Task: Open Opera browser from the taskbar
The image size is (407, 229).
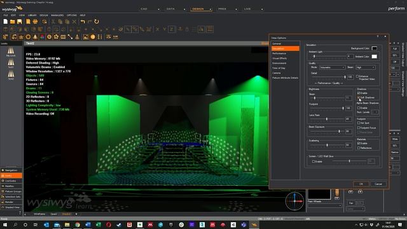Action: [x=109, y=225]
